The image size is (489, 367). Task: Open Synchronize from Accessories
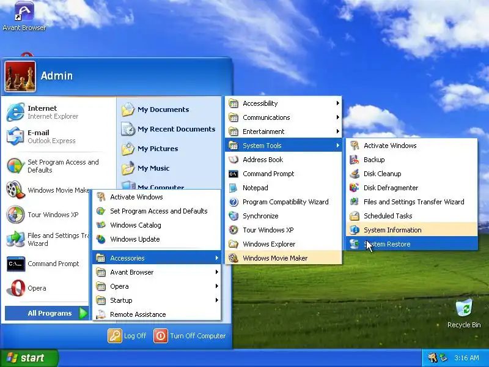point(284,216)
